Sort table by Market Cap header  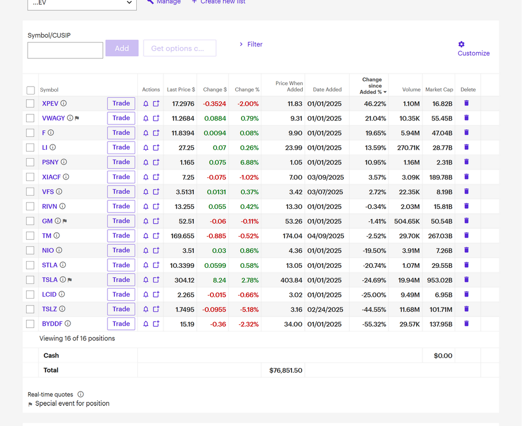point(439,90)
